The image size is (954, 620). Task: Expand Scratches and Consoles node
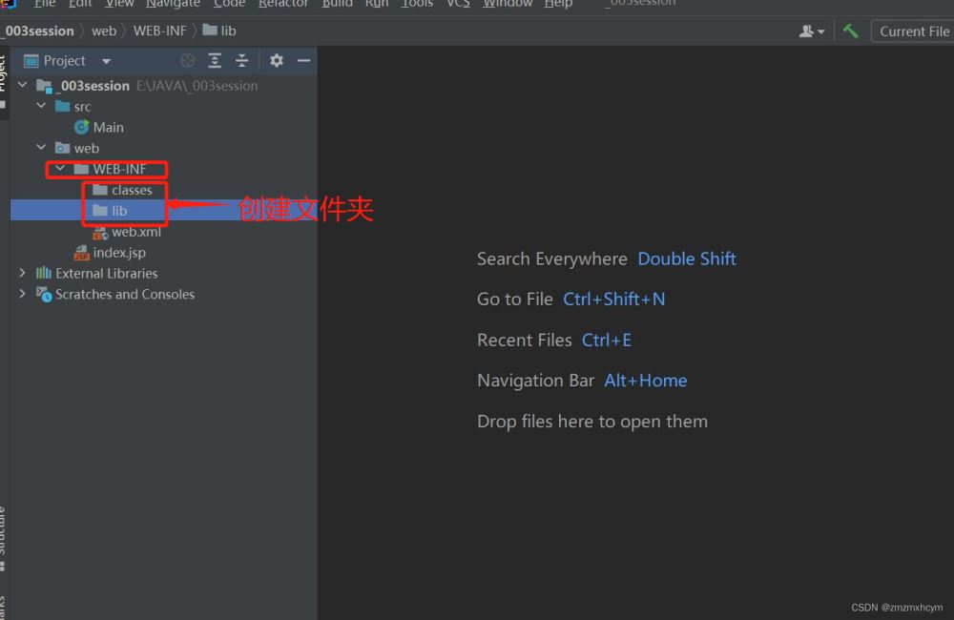point(23,294)
